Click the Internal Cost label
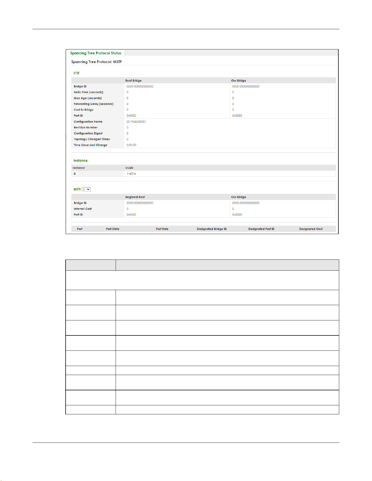Viewport: 372px width, 481px height. 83,209
